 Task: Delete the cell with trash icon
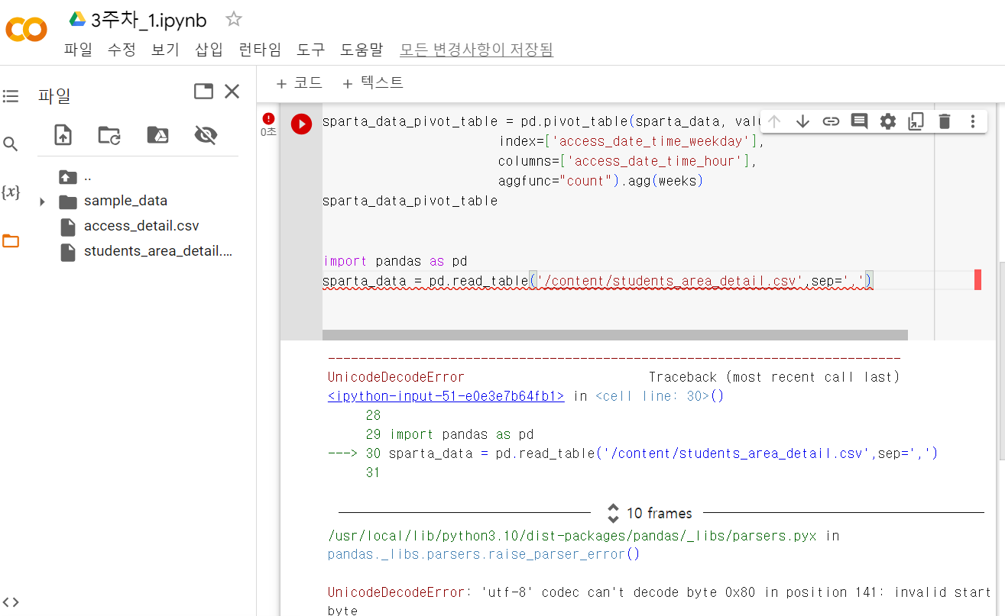click(x=945, y=121)
